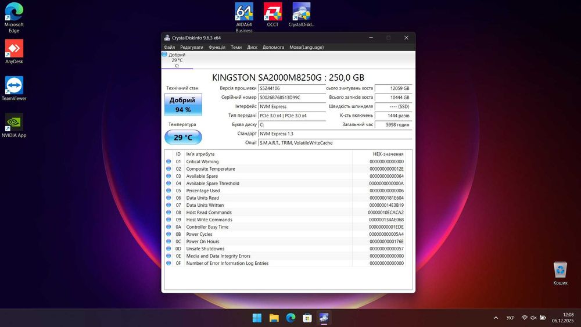Click the battery tray icon
The height and width of the screenshot is (327, 581).
pyautogui.click(x=543, y=318)
